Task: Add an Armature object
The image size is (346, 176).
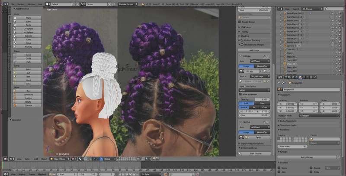Action: [27, 95]
